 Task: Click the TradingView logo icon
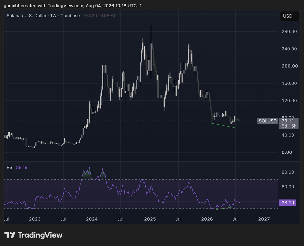pos(10,235)
